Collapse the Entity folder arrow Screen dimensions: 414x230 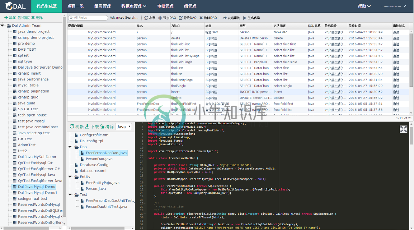70,177
